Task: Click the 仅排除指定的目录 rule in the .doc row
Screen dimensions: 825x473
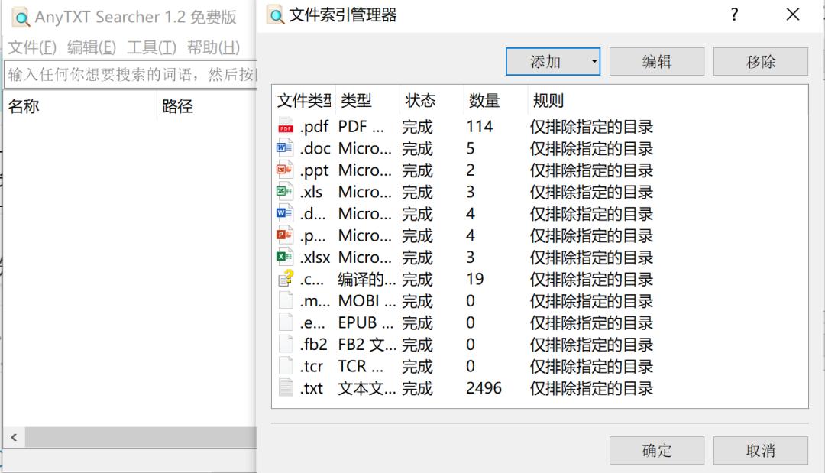Action: pyautogui.click(x=591, y=148)
